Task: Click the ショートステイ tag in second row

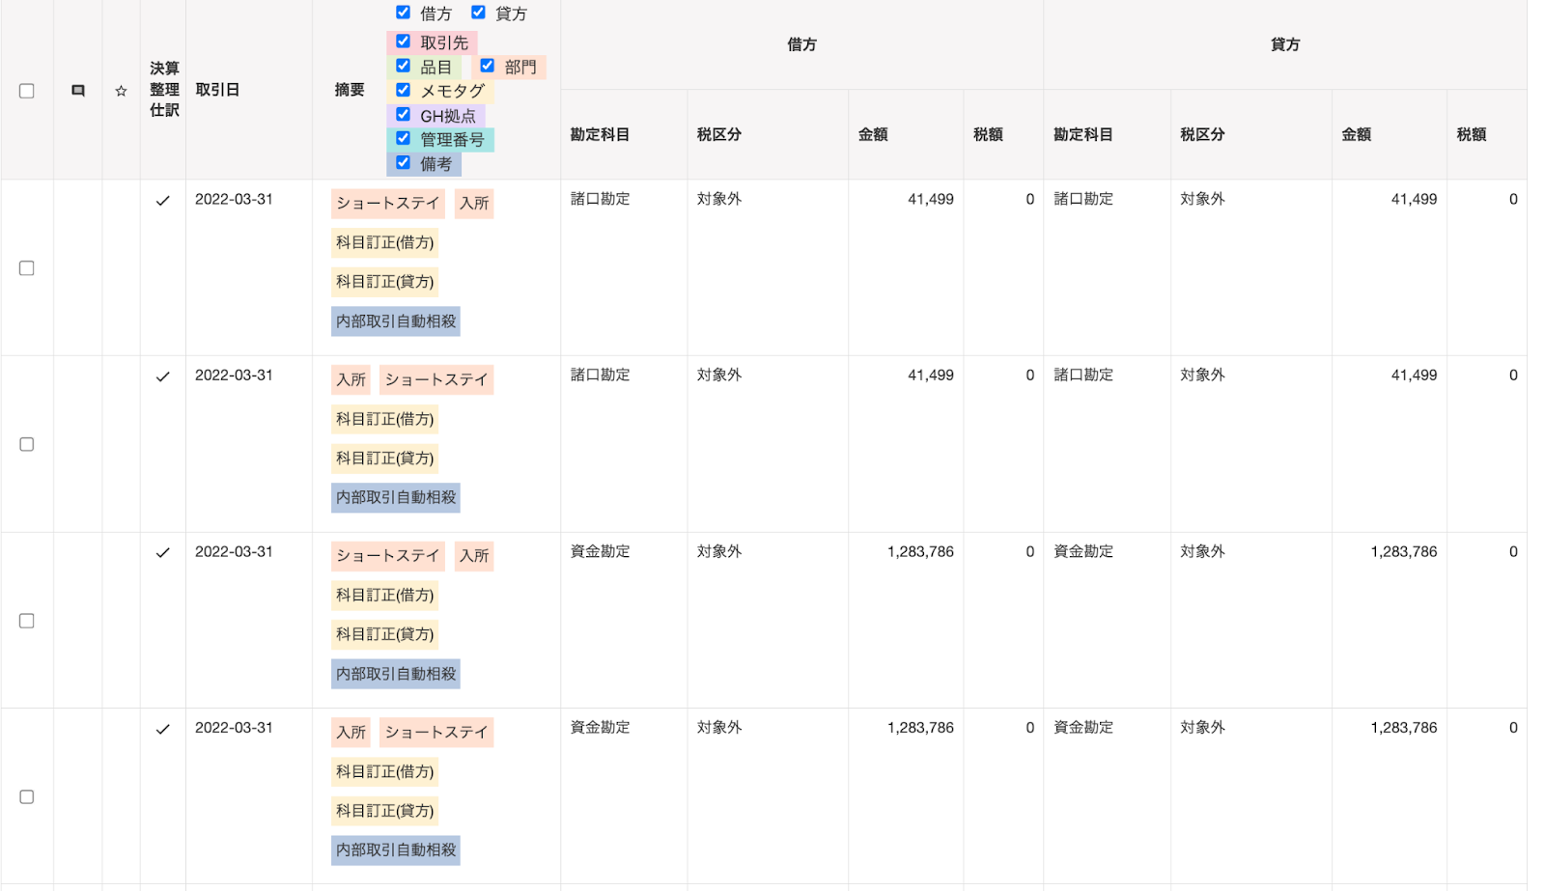Action: pos(436,379)
